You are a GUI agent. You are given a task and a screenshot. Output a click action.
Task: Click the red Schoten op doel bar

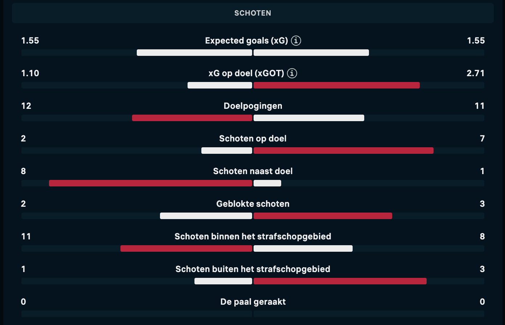(x=343, y=150)
